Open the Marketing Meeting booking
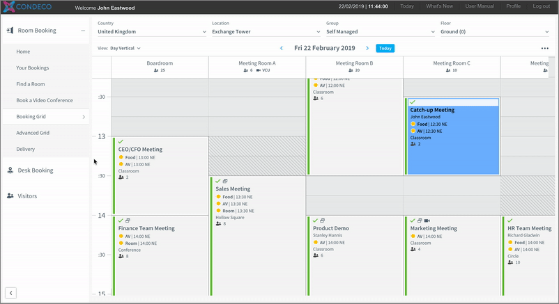The image size is (559, 304). (452, 255)
